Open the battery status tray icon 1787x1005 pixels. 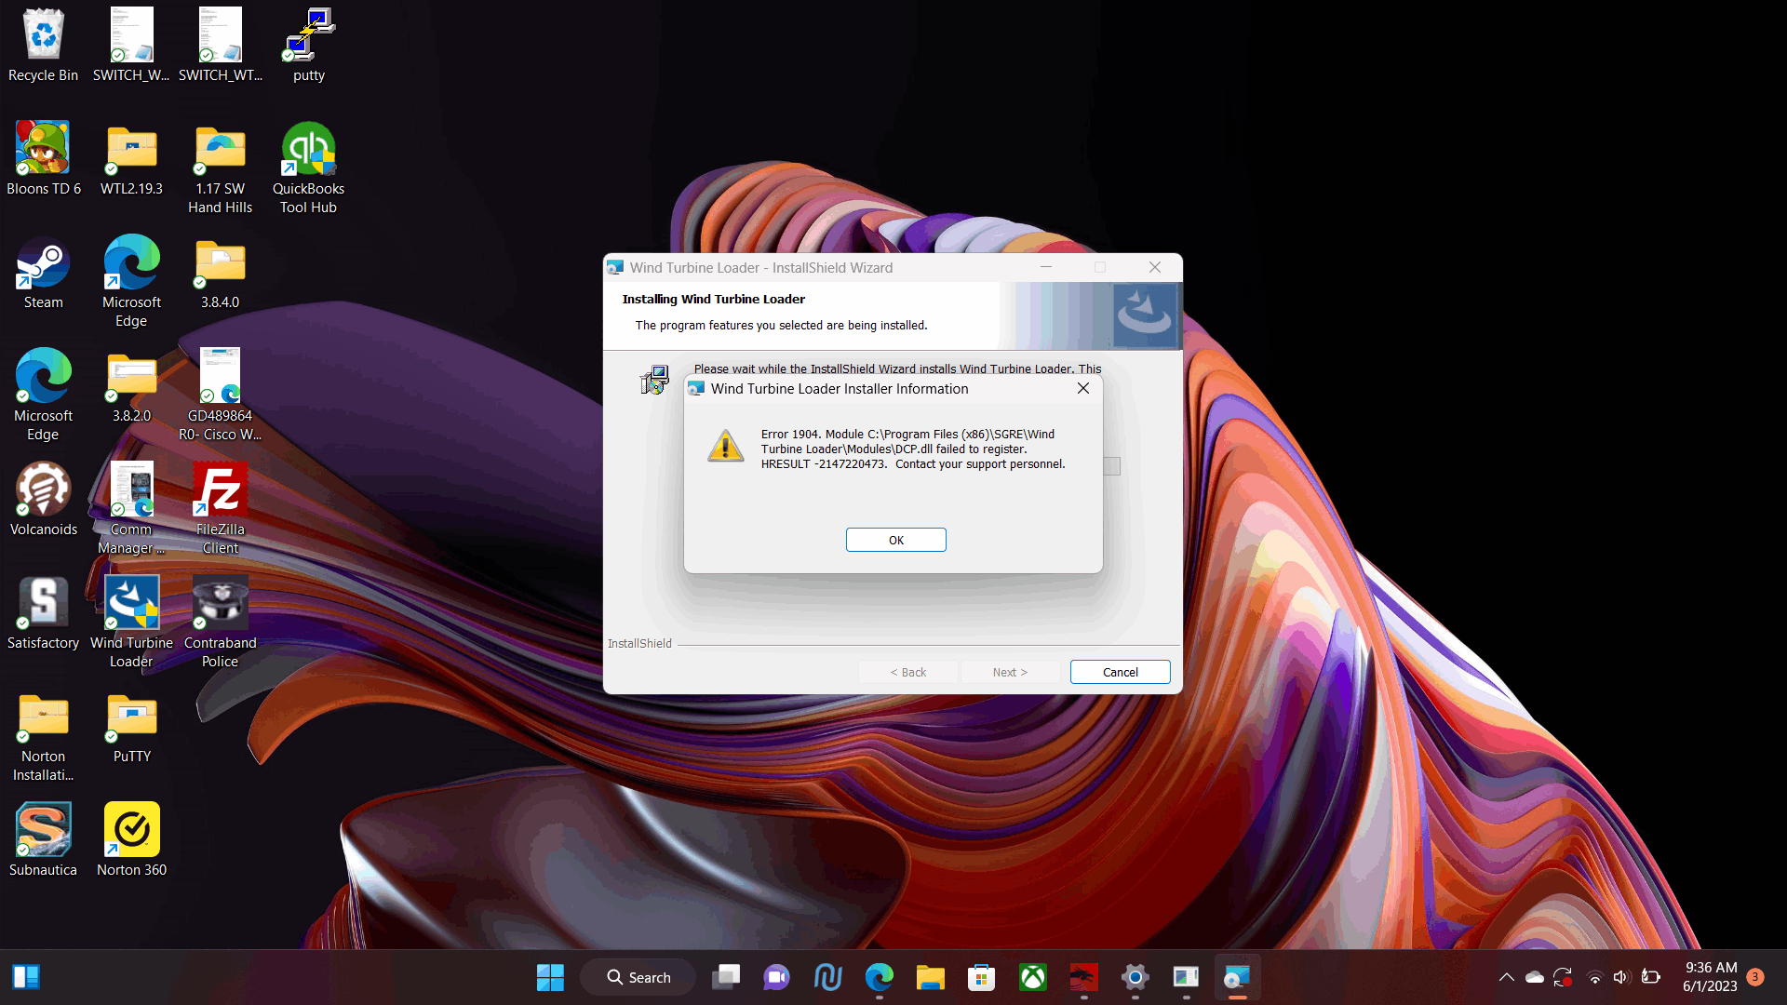click(x=1651, y=977)
